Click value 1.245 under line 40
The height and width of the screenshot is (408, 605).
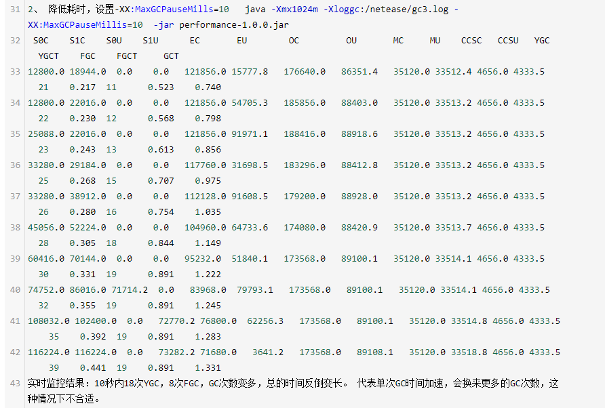coord(208,306)
